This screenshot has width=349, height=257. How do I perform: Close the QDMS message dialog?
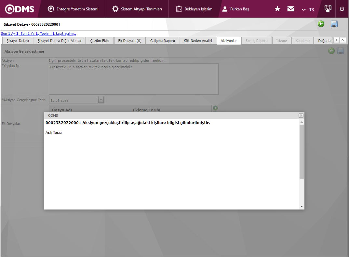click(x=301, y=115)
